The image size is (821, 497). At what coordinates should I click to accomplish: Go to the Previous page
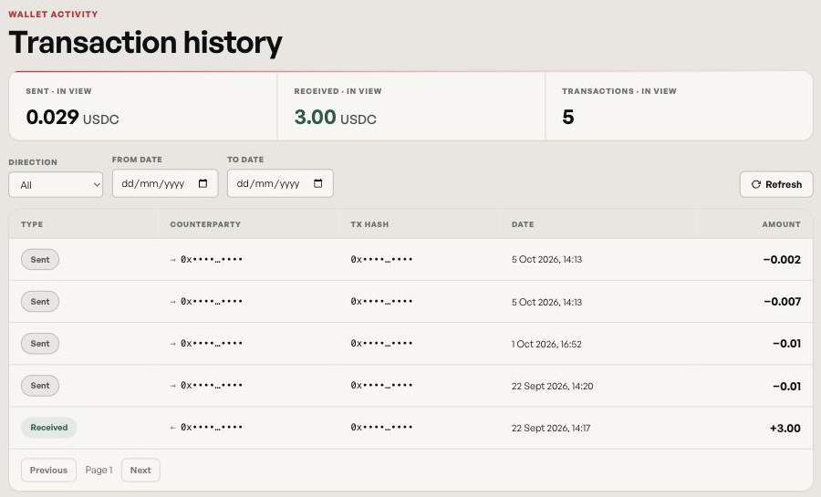pos(48,470)
